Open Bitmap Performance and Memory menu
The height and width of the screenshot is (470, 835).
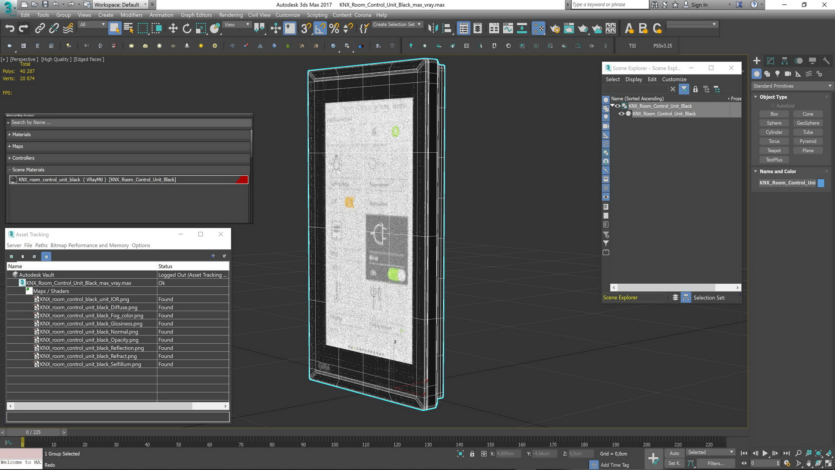point(90,245)
